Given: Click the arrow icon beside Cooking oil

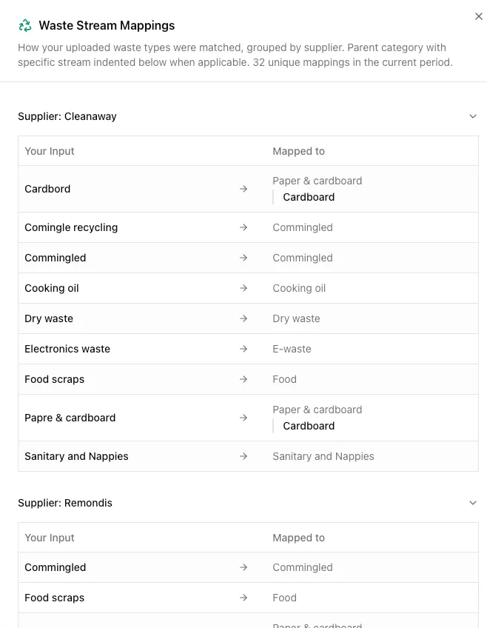Looking at the screenshot, I should [243, 288].
